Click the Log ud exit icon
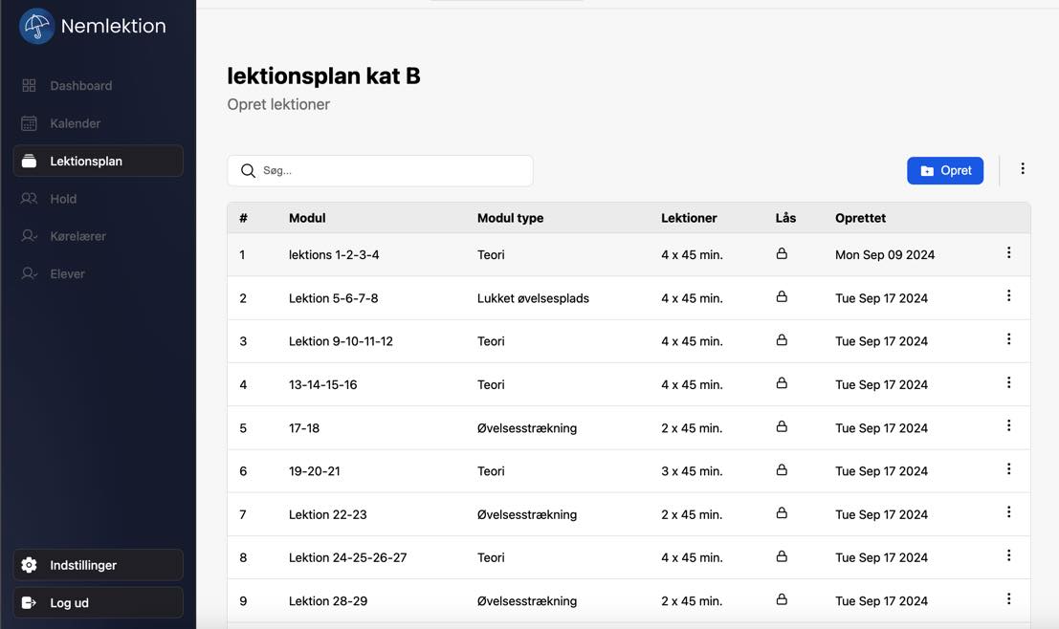The image size is (1059, 629). pos(29,603)
